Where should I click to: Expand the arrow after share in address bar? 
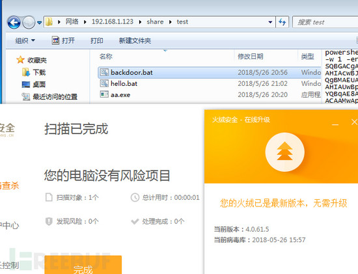pos(171,22)
